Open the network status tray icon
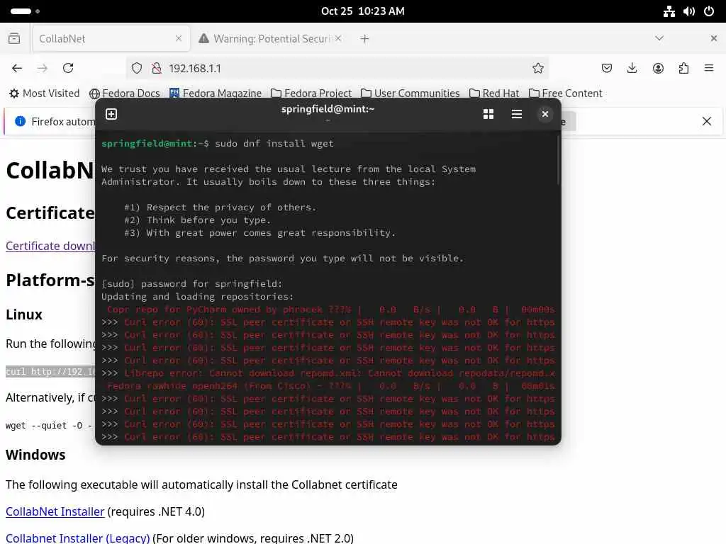The image size is (726, 544). coord(669,11)
